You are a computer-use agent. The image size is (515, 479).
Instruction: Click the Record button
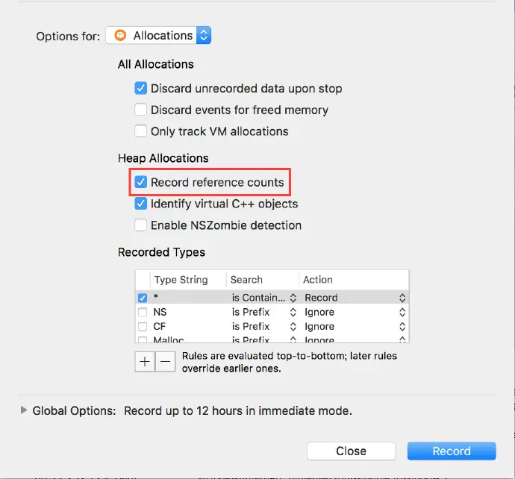[x=452, y=451]
